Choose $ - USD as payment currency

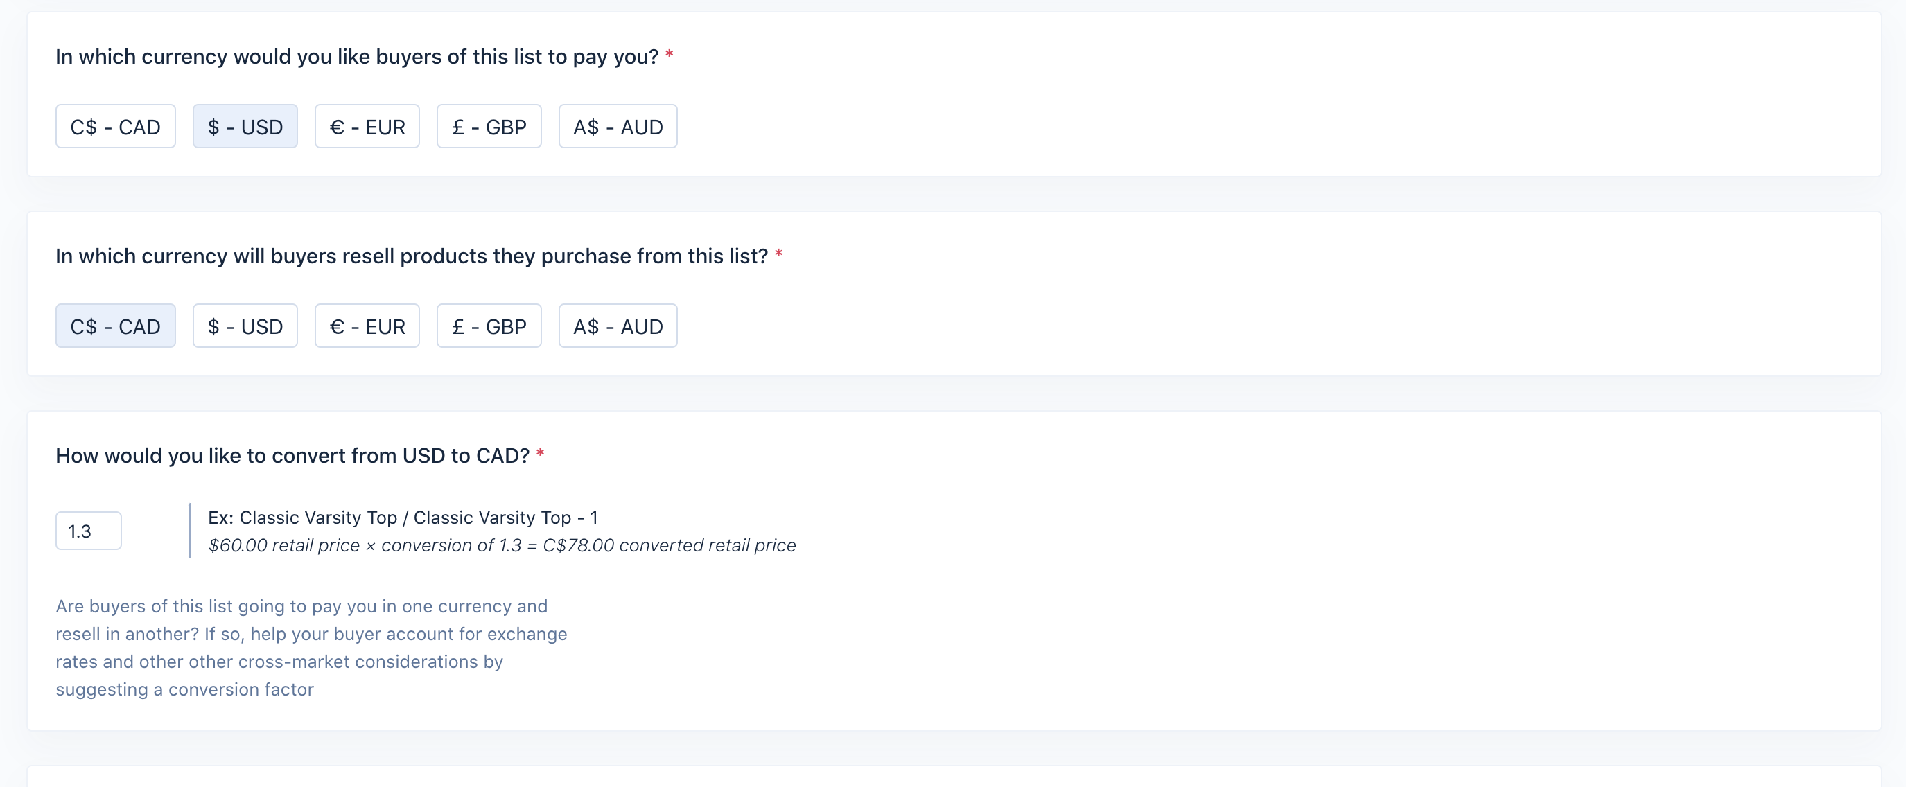(245, 127)
